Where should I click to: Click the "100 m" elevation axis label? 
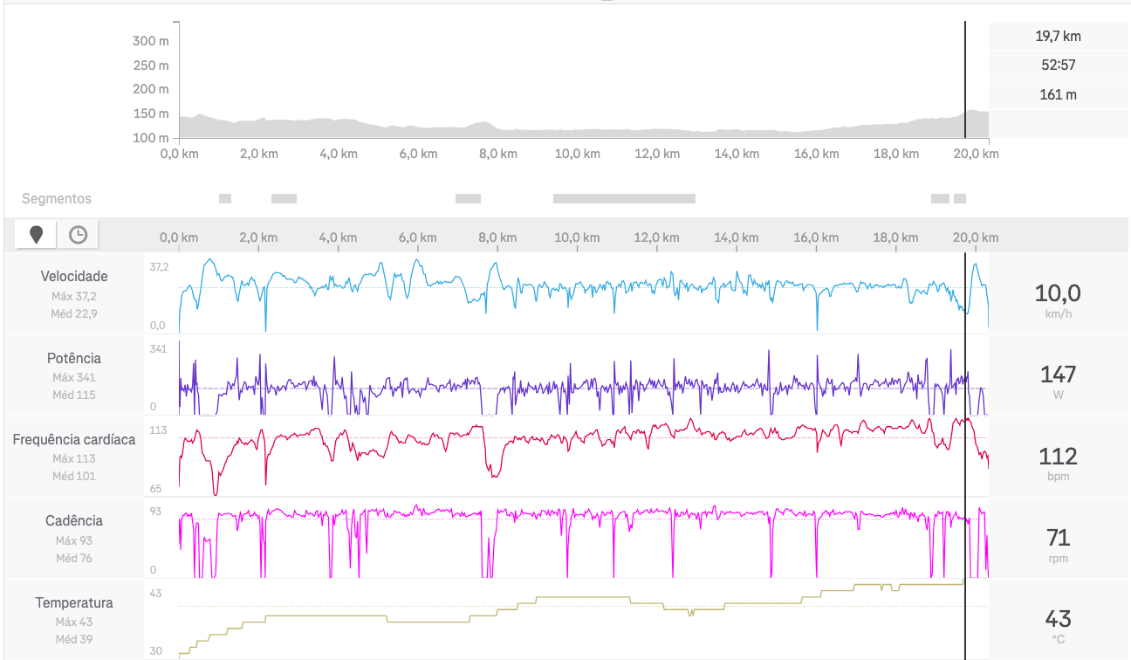tap(150, 138)
